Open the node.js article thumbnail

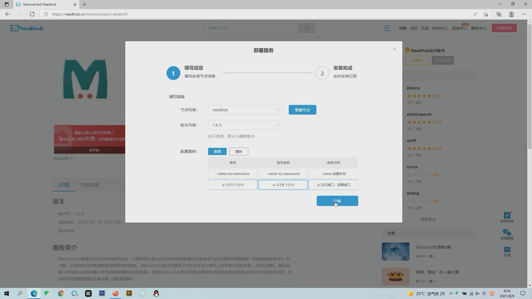pyautogui.click(x=395, y=251)
